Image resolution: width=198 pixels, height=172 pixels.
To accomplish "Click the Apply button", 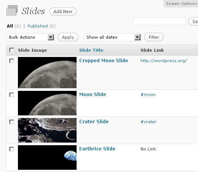I will click(68, 37).
